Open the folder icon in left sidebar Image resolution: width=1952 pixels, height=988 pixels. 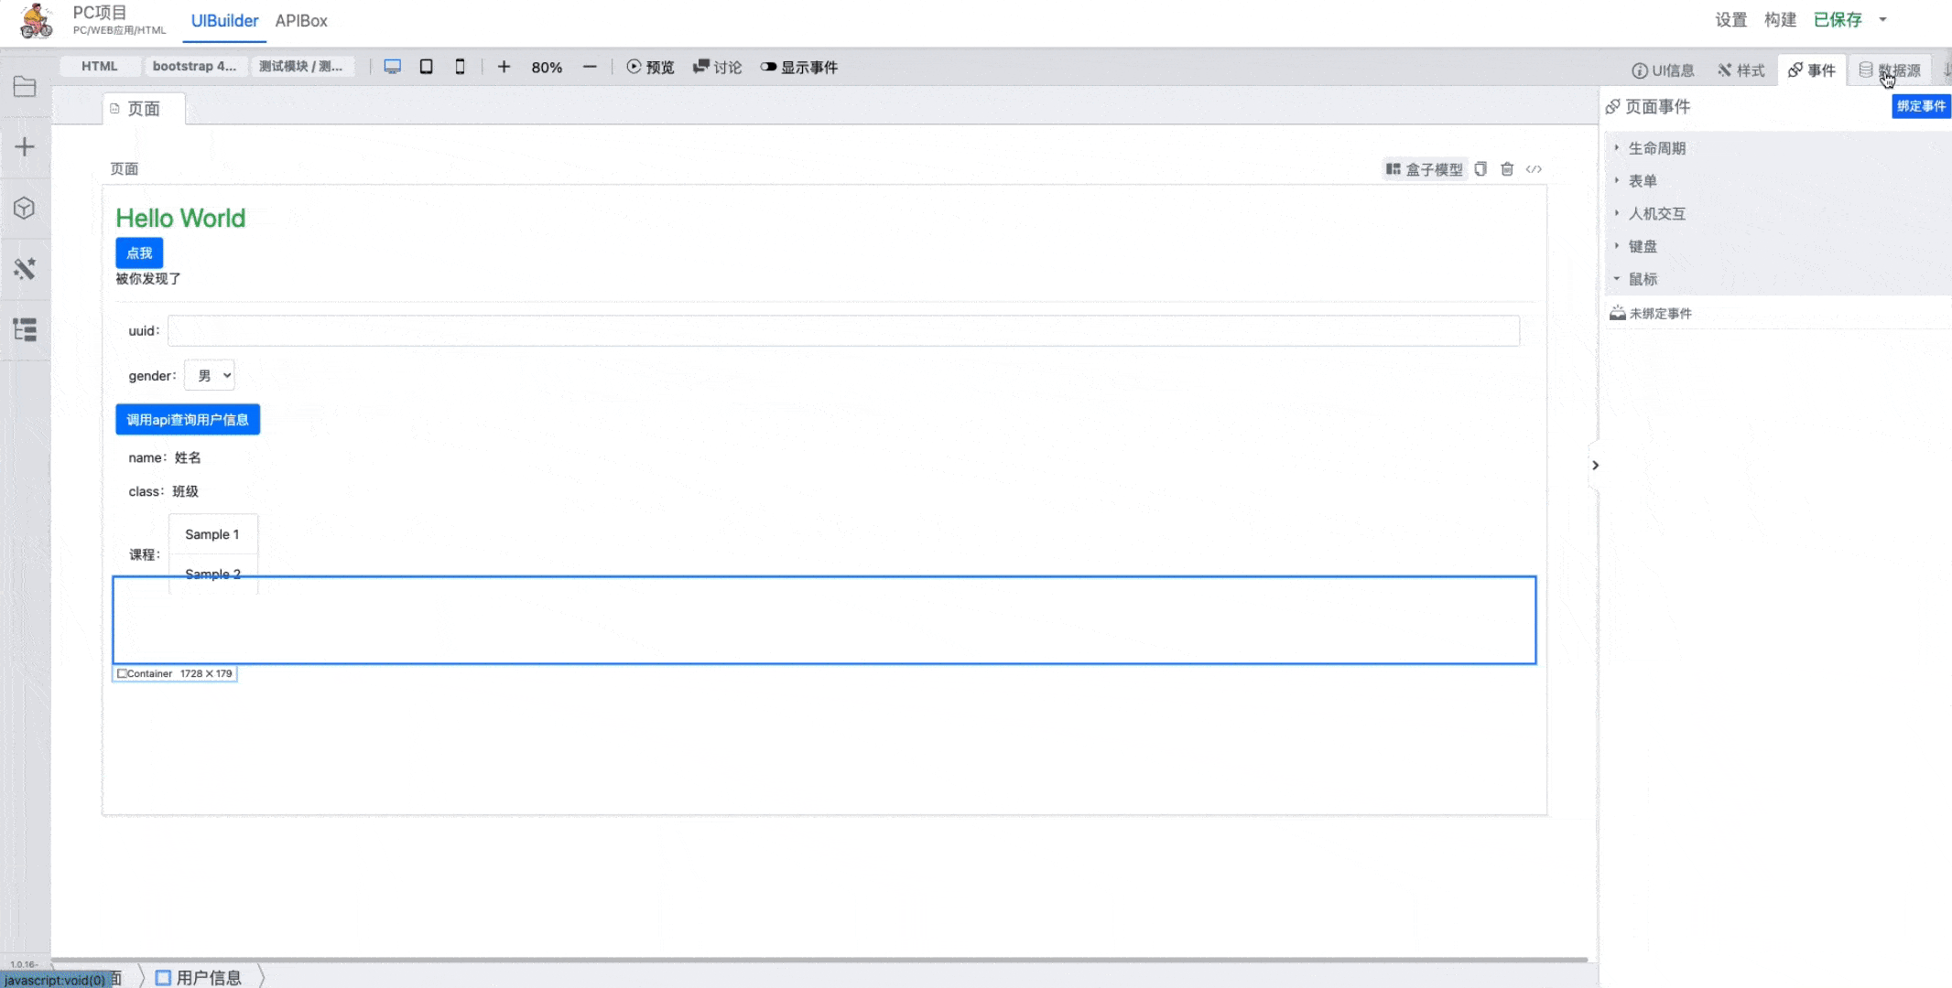[25, 87]
